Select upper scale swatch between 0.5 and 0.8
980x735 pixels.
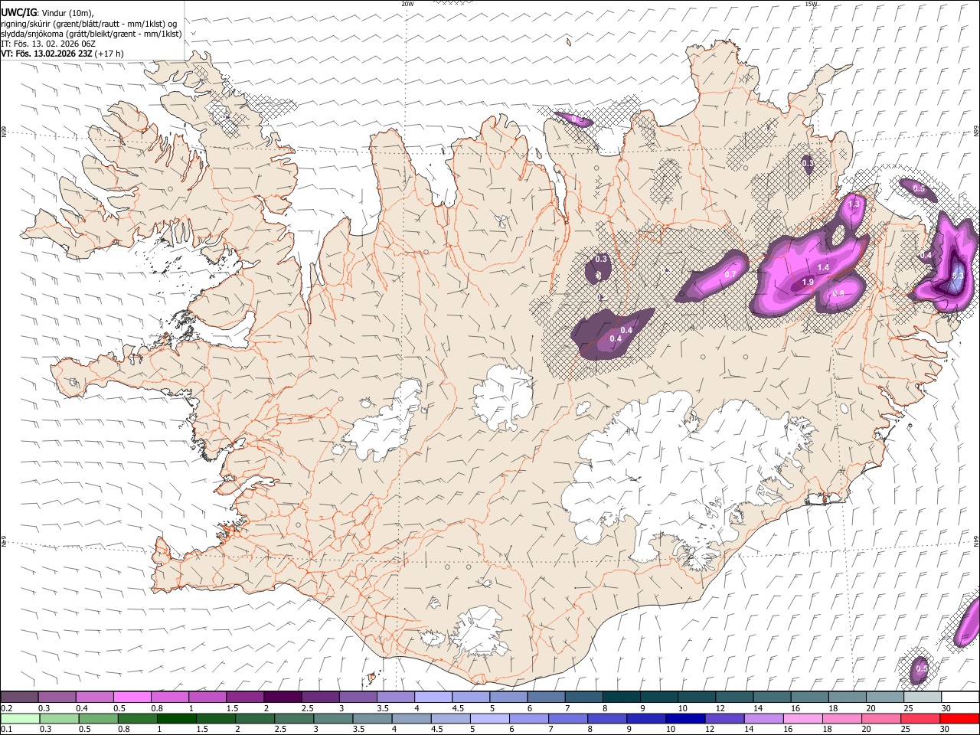132,697
